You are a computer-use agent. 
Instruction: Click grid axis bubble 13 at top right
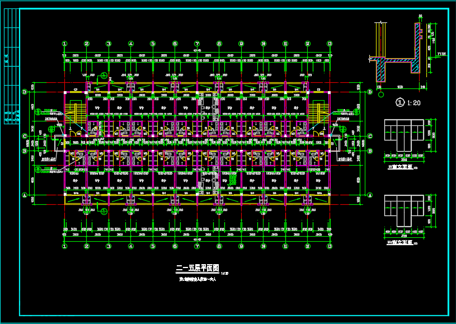[330, 44]
